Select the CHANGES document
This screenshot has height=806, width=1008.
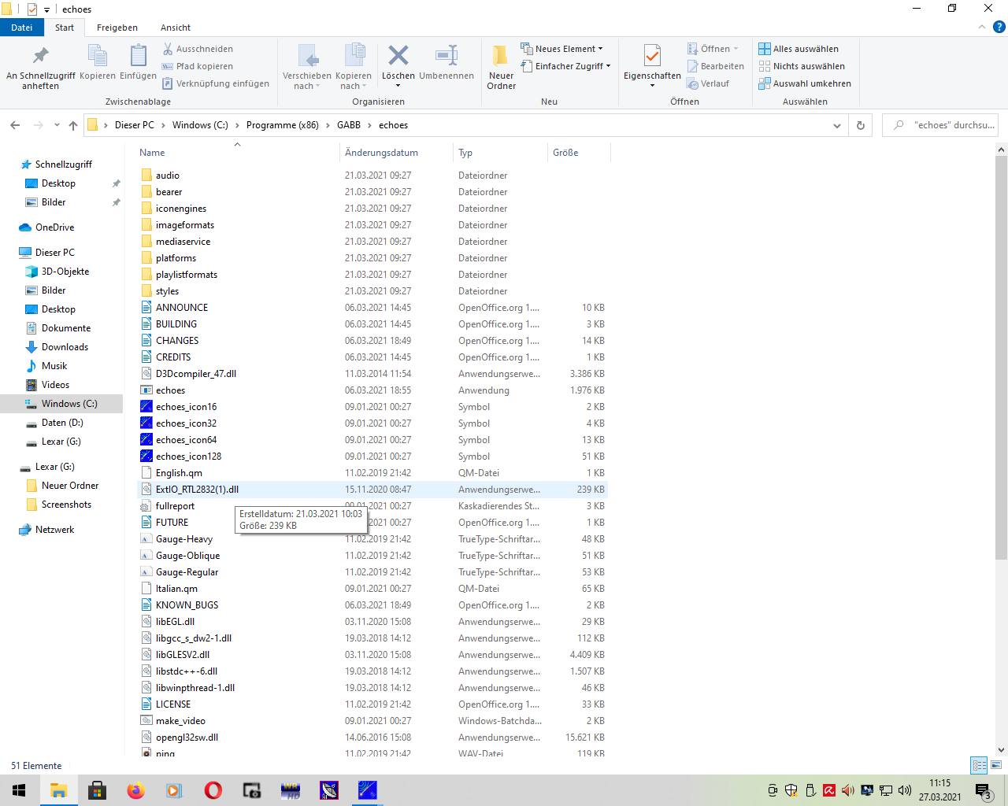(177, 341)
